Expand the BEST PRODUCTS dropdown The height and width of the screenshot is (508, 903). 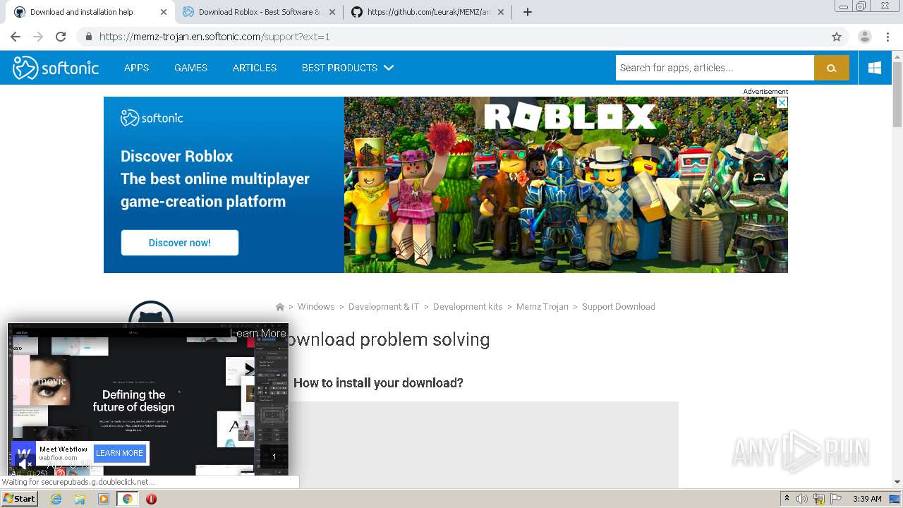[x=347, y=68]
